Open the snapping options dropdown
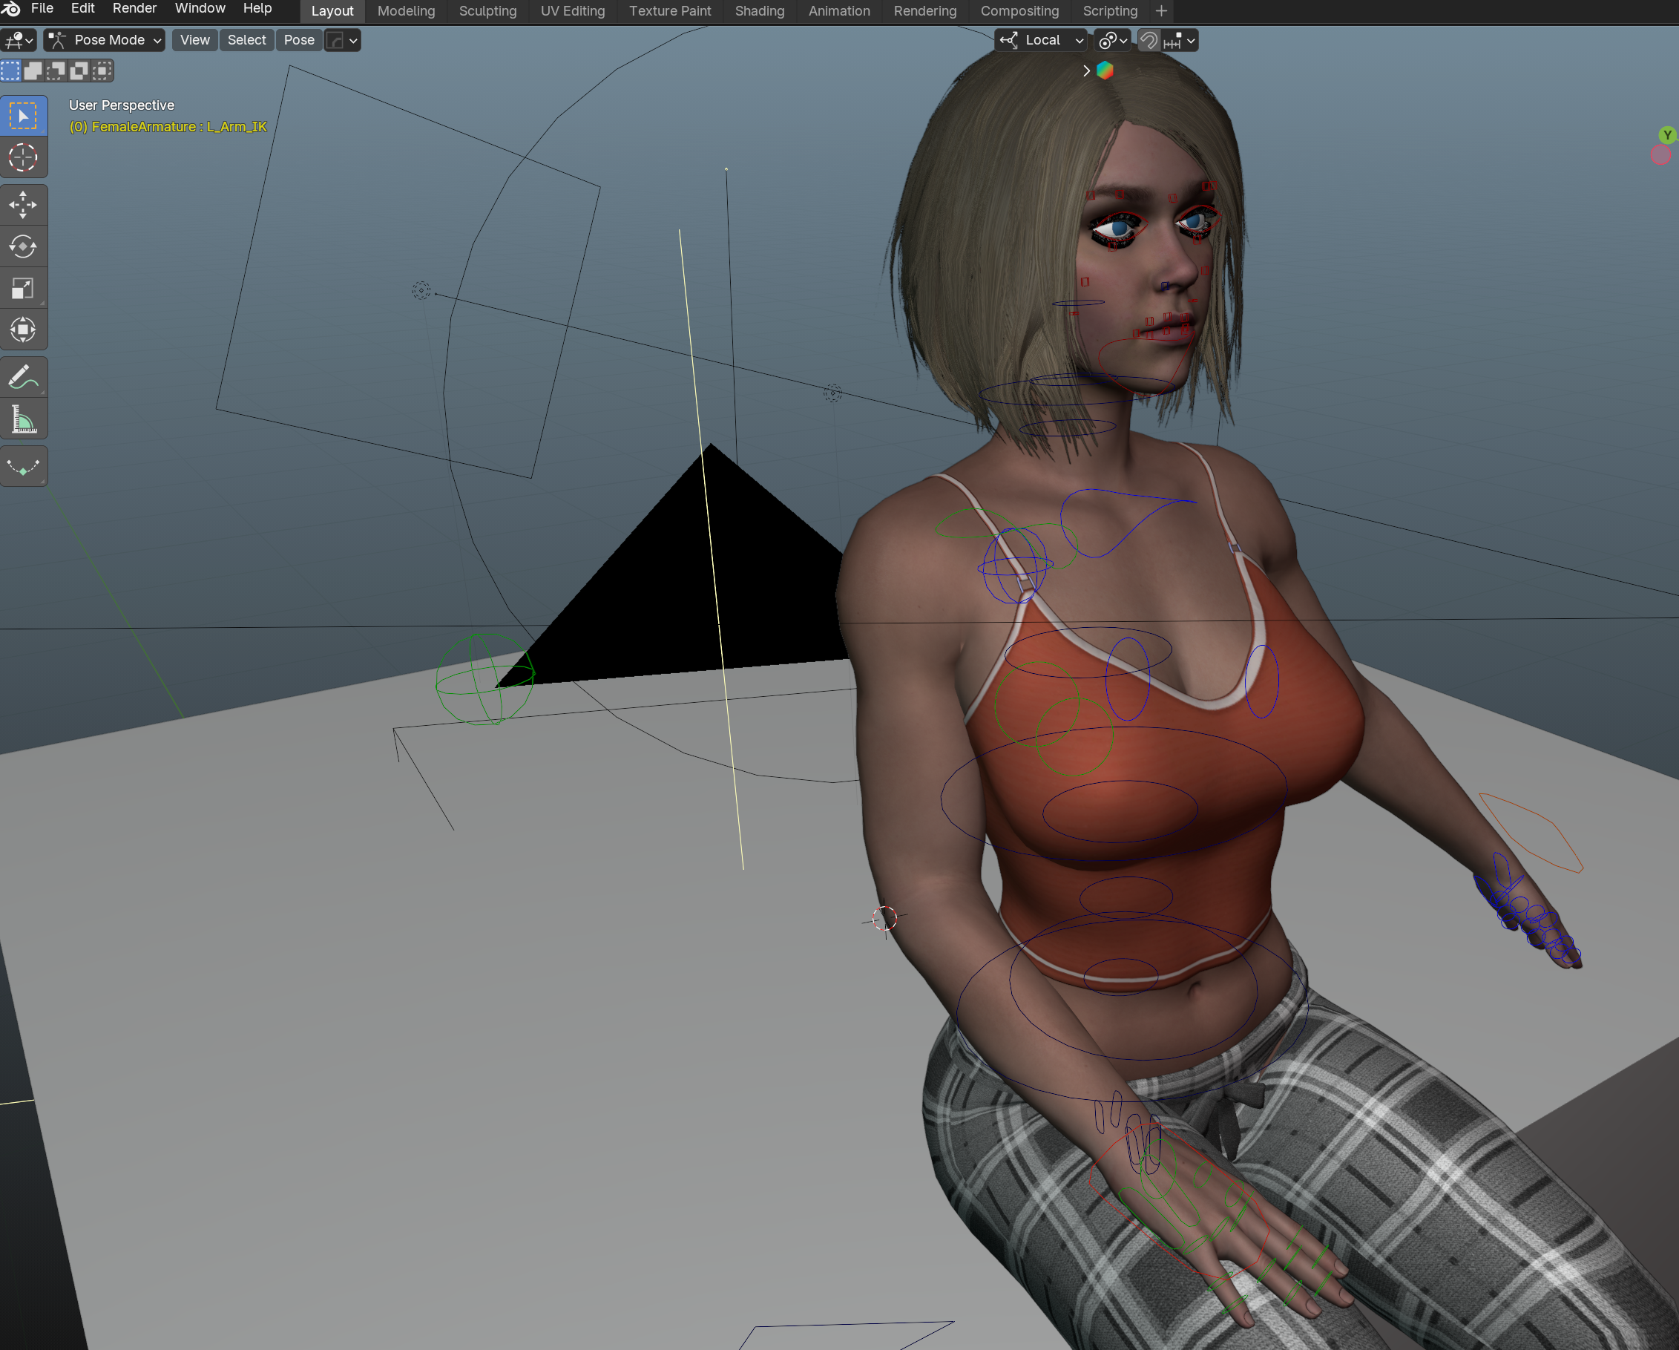Image resolution: width=1679 pixels, height=1350 pixels. (1179, 40)
